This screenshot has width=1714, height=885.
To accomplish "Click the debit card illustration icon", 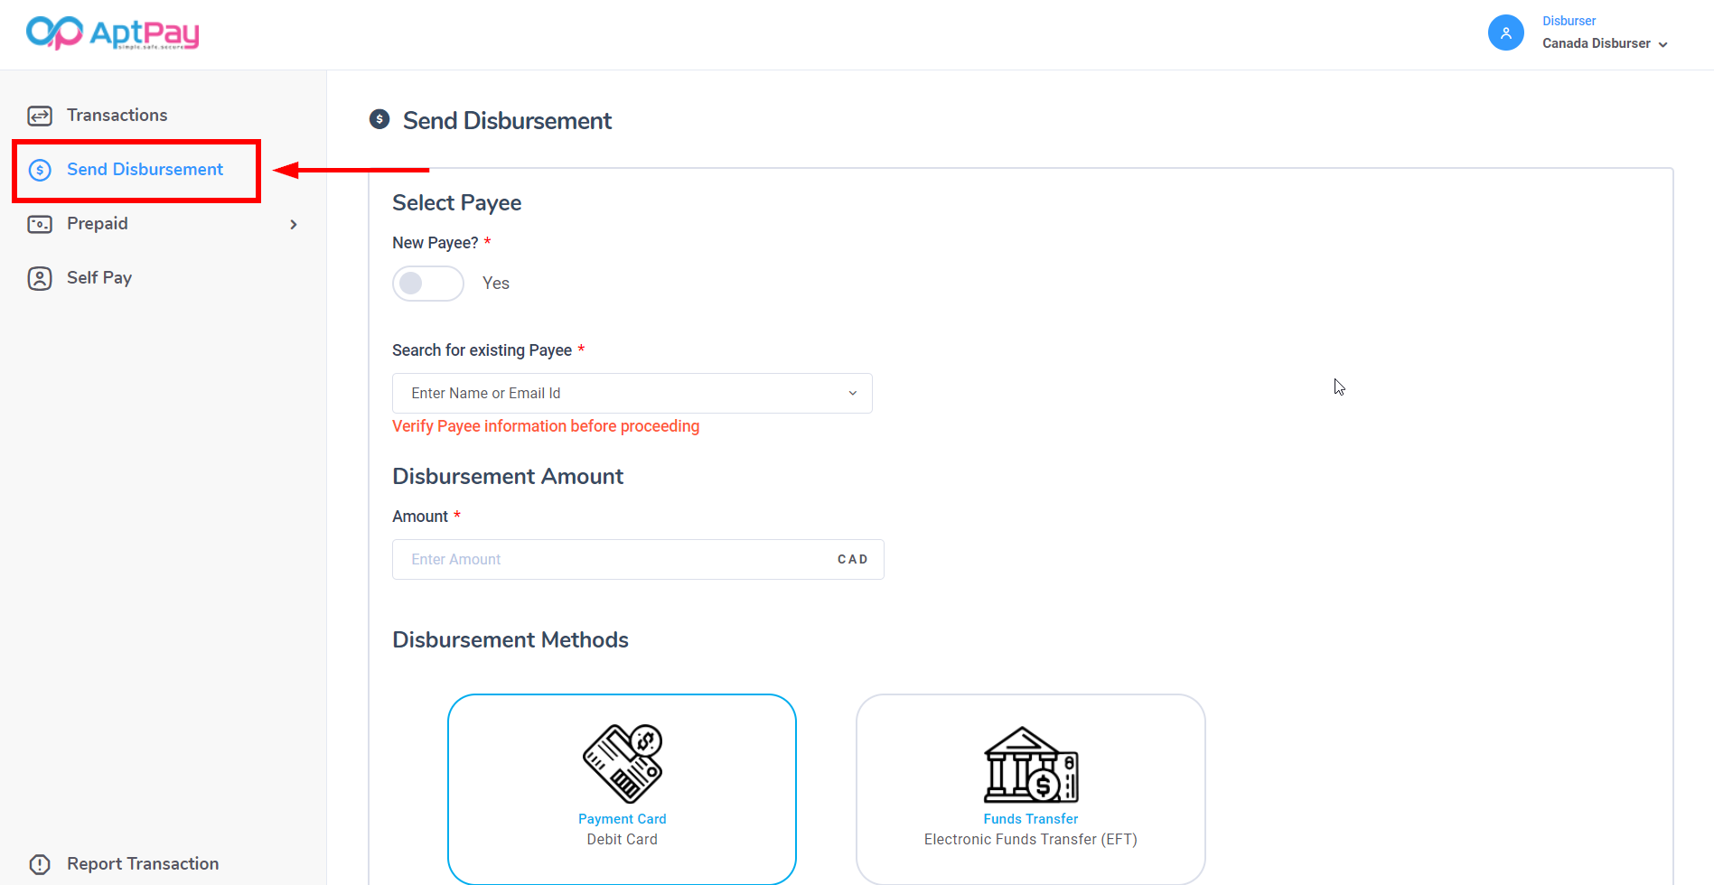I will coord(622,763).
